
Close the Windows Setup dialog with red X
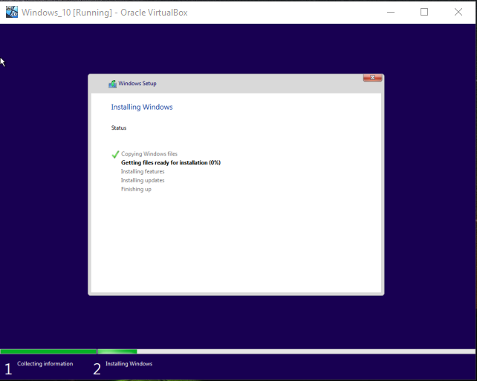tap(372, 78)
